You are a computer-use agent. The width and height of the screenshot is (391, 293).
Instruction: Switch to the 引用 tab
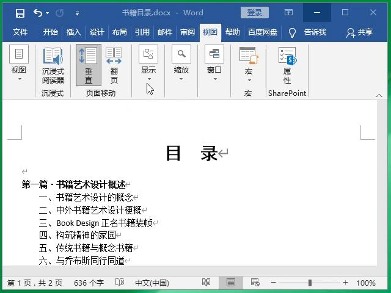142,32
